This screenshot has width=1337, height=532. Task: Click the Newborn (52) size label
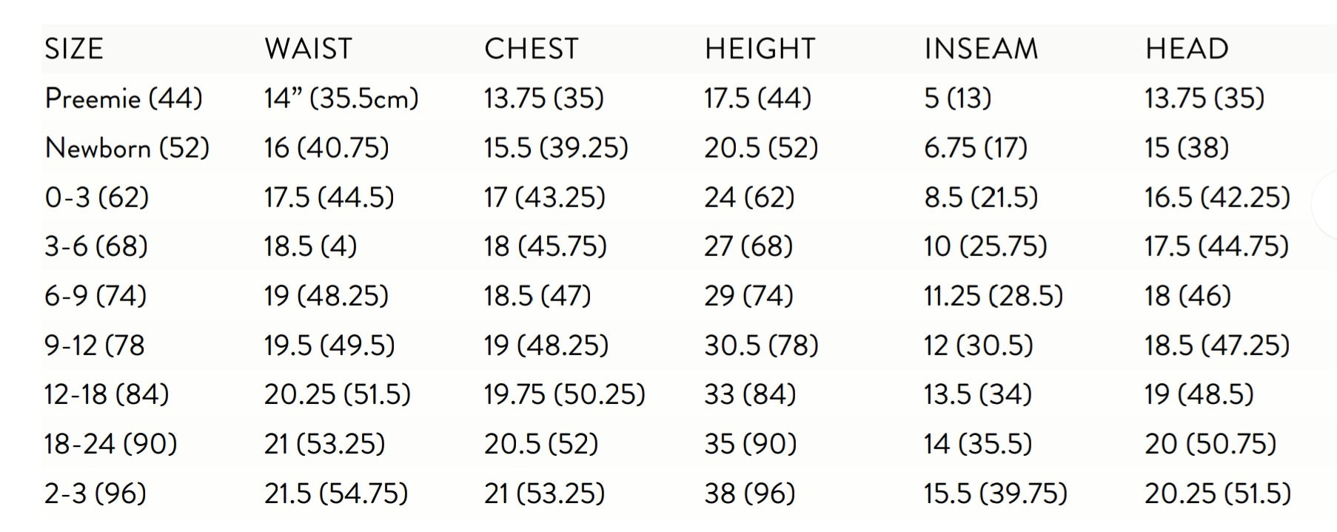click(x=127, y=148)
